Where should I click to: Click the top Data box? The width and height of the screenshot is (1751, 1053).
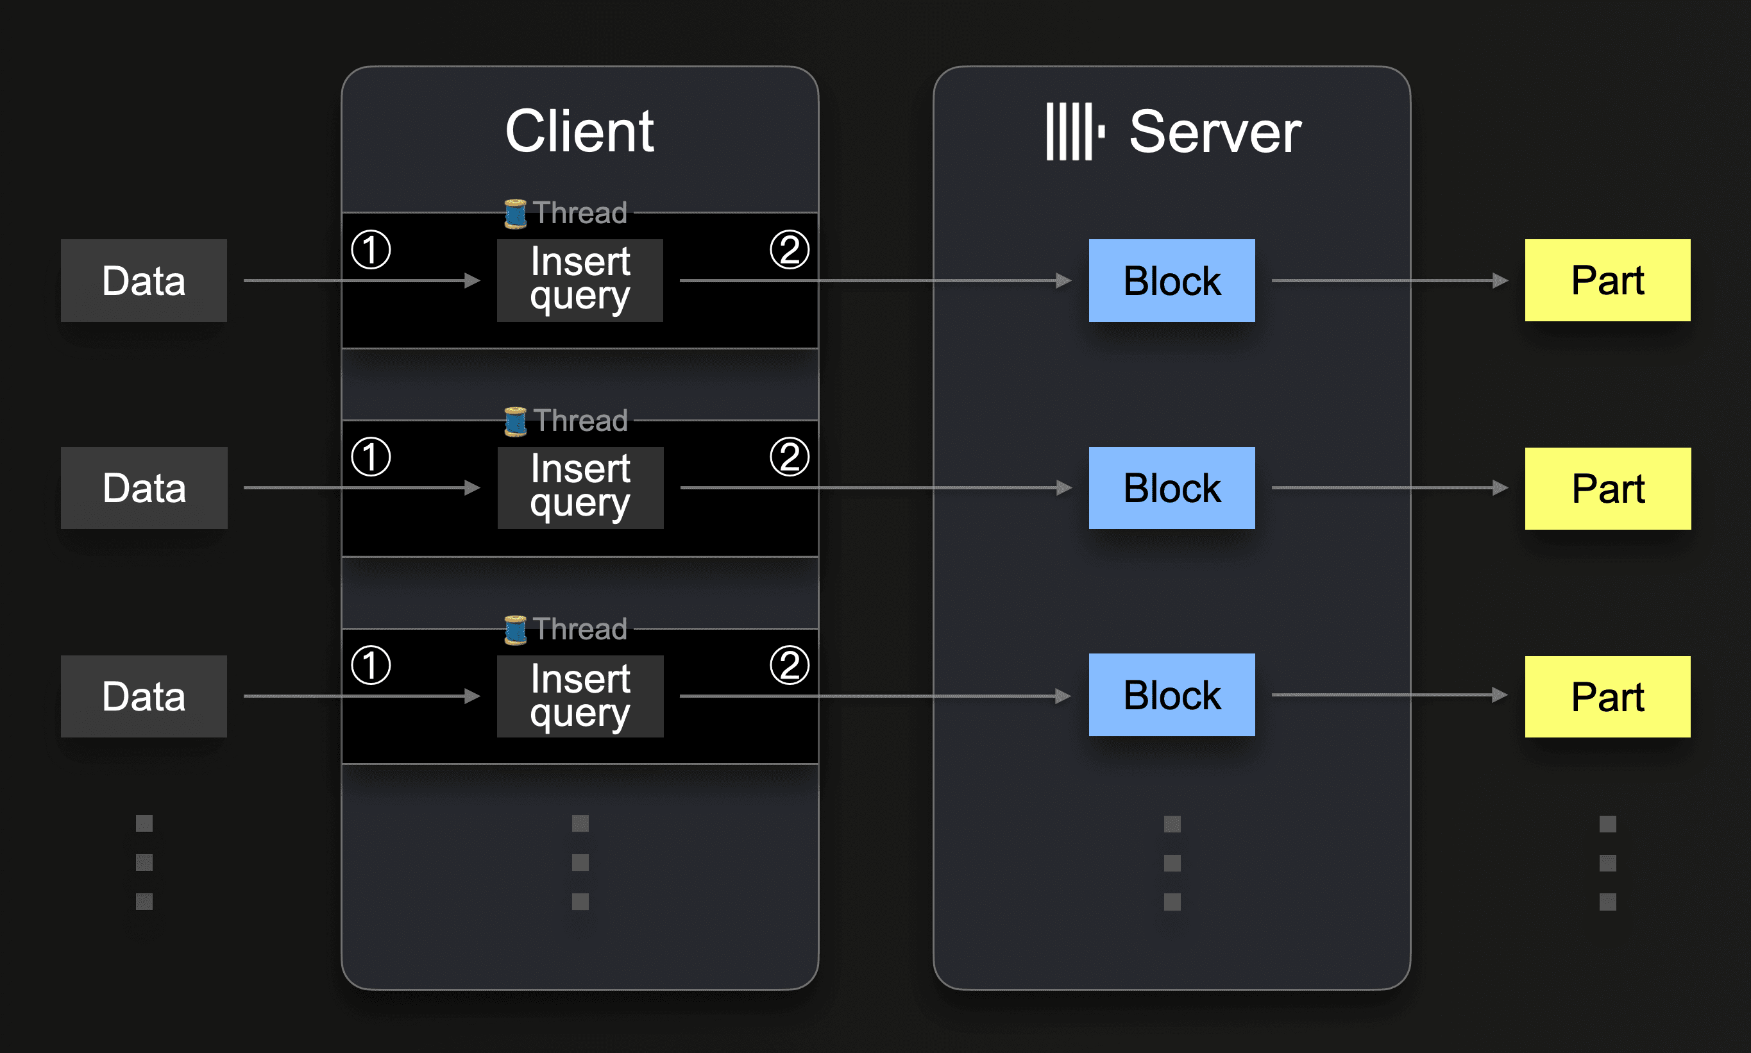[x=144, y=280]
